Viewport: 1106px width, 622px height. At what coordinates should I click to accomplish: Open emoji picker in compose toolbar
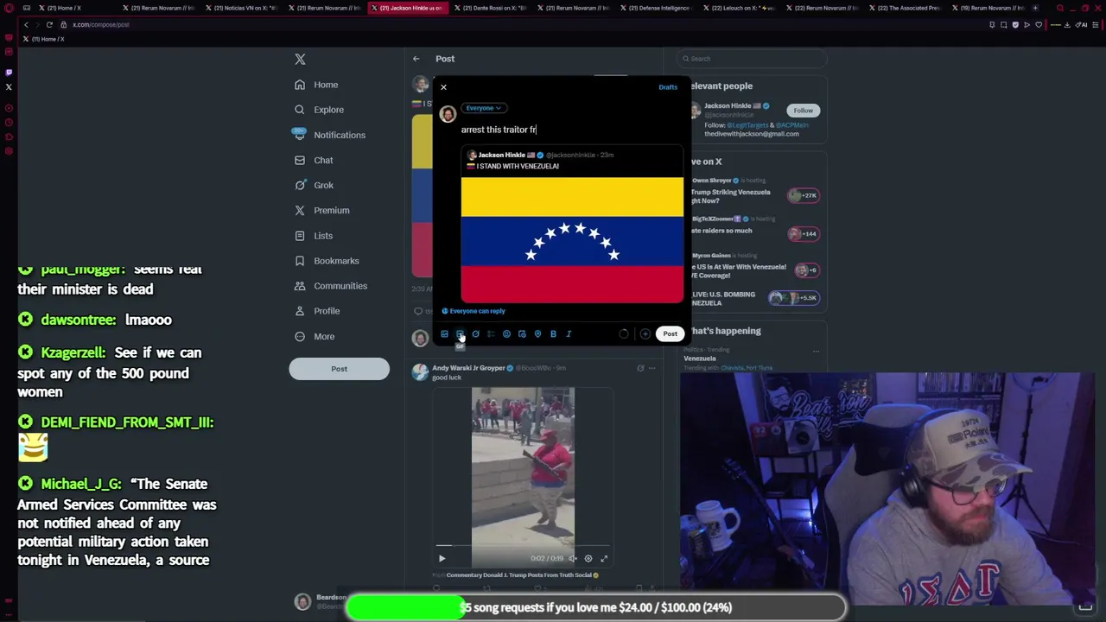pyautogui.click(x=506, y=334)
